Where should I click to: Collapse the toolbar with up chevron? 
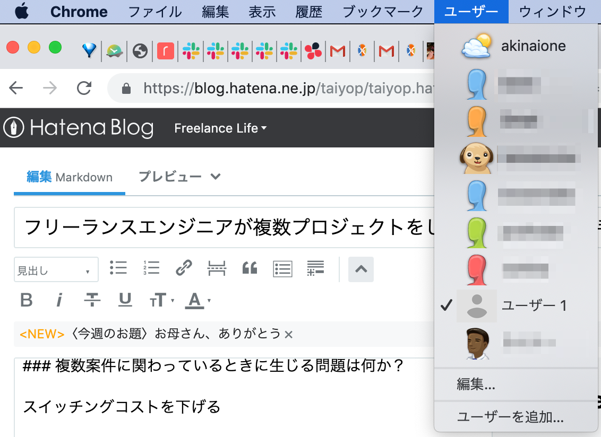click(360, 269)
